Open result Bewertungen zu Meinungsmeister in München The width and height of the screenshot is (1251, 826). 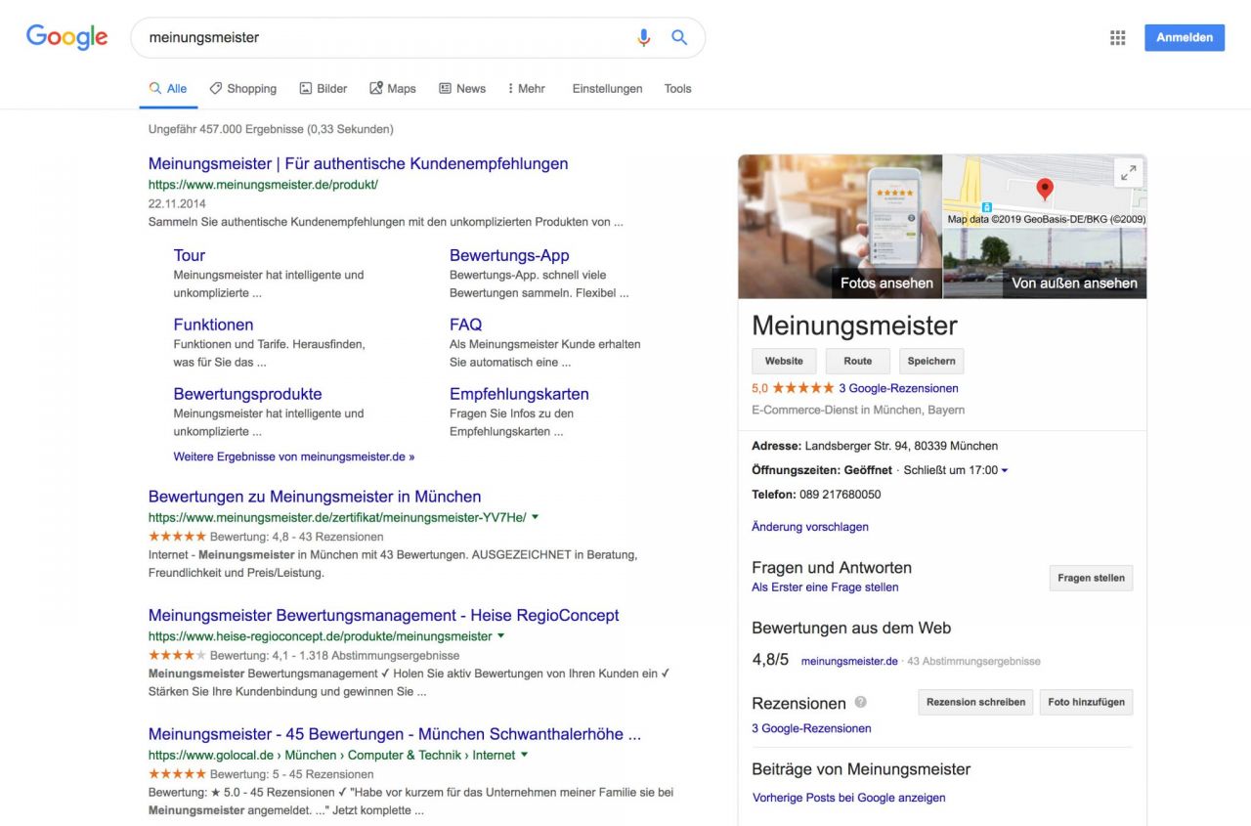point(315,497)
